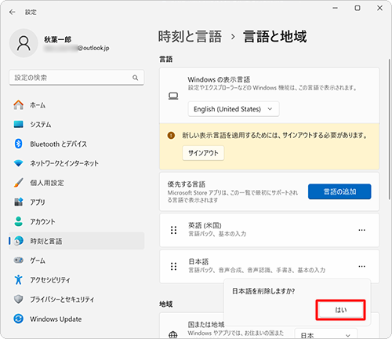Click the 秋葉一郎 account name
392x339 pixels.
pyautogui.click(x=58, y=39)
